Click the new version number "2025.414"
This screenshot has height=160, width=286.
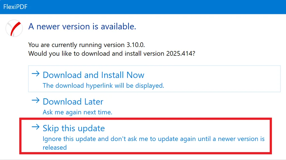[179, 54]
